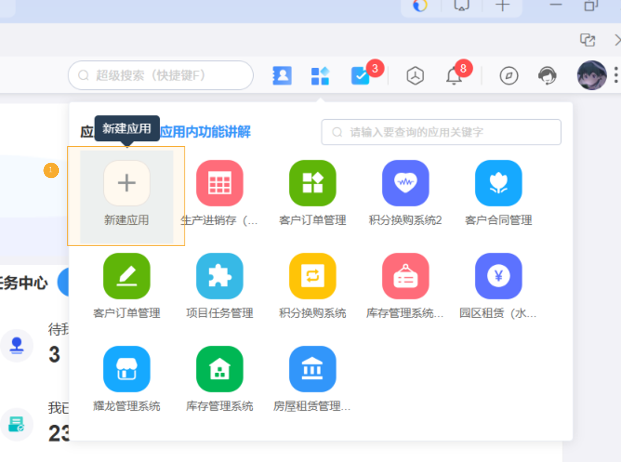The width and height of the screenshot is (621, 462).
Task: Click the user avatar picture
Action: [x=592, y=75]
